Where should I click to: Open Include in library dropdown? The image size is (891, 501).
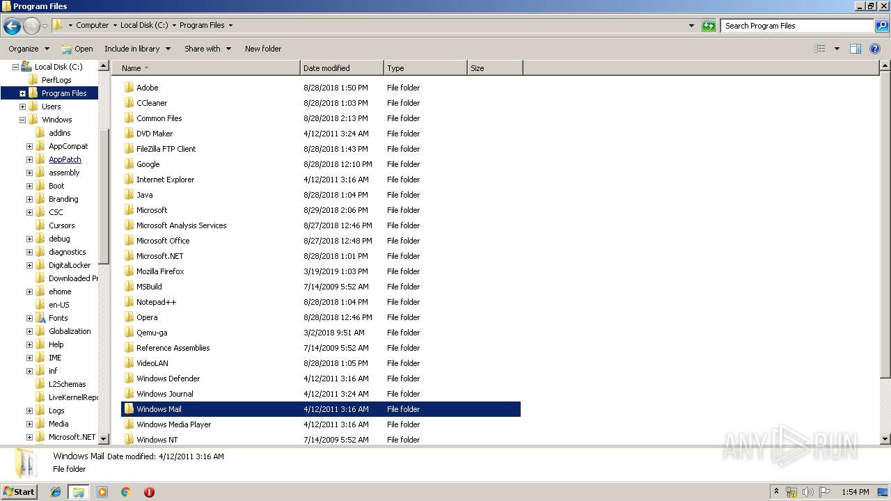coord(137,49)
